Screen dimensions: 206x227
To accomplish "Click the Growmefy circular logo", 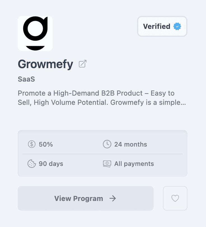I will pos(35,33).
